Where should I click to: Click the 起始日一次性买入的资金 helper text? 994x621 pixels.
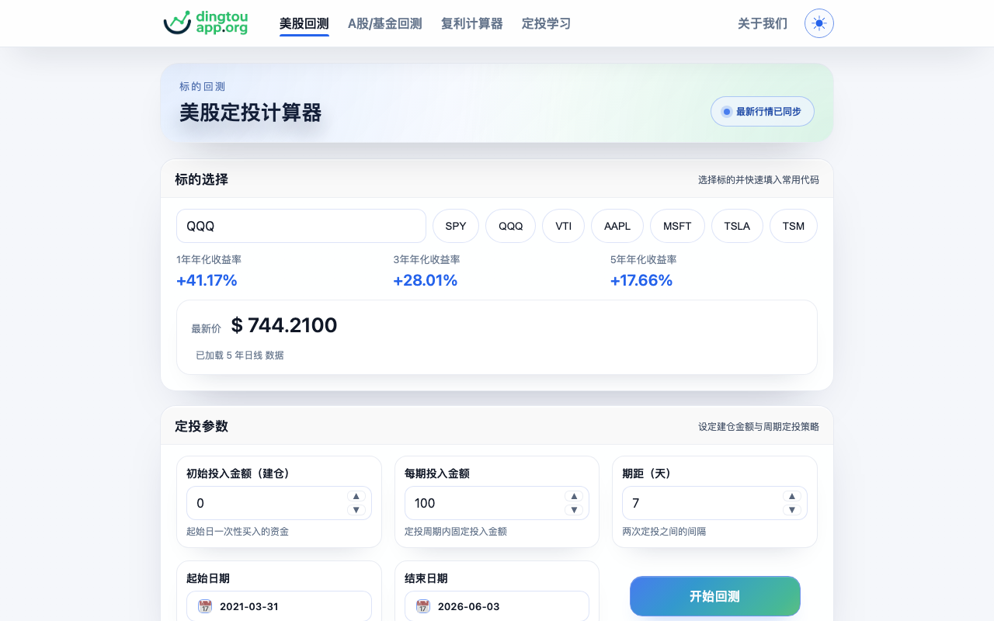[238, 532]
